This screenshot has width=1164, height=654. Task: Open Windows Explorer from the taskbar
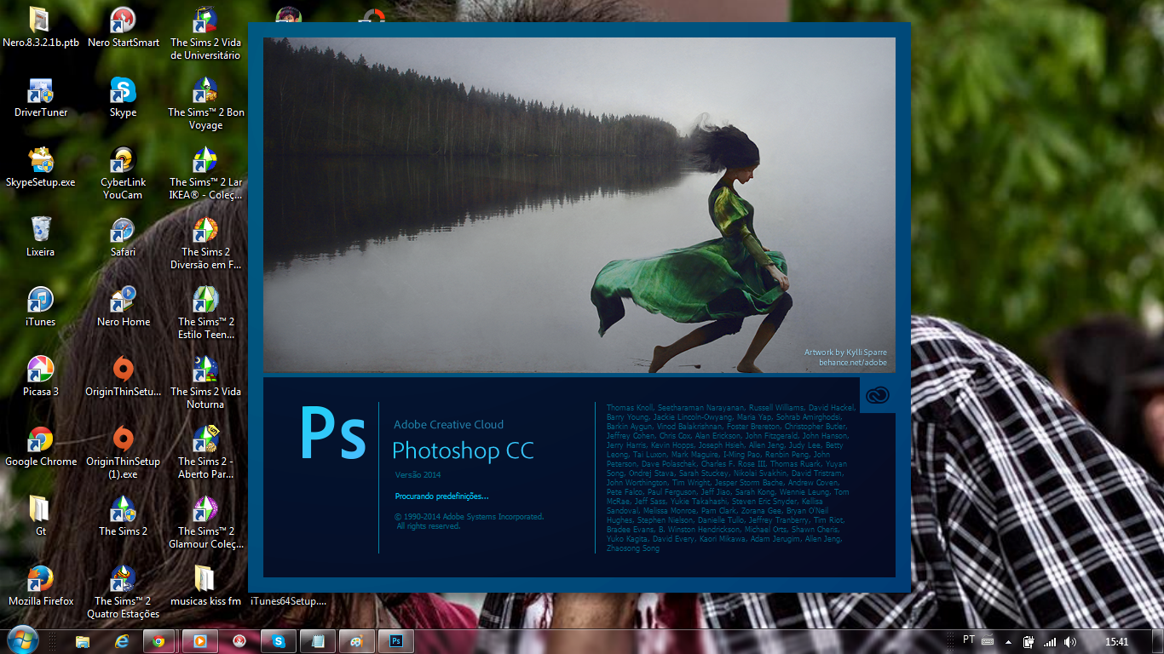(x=83, y=641)
